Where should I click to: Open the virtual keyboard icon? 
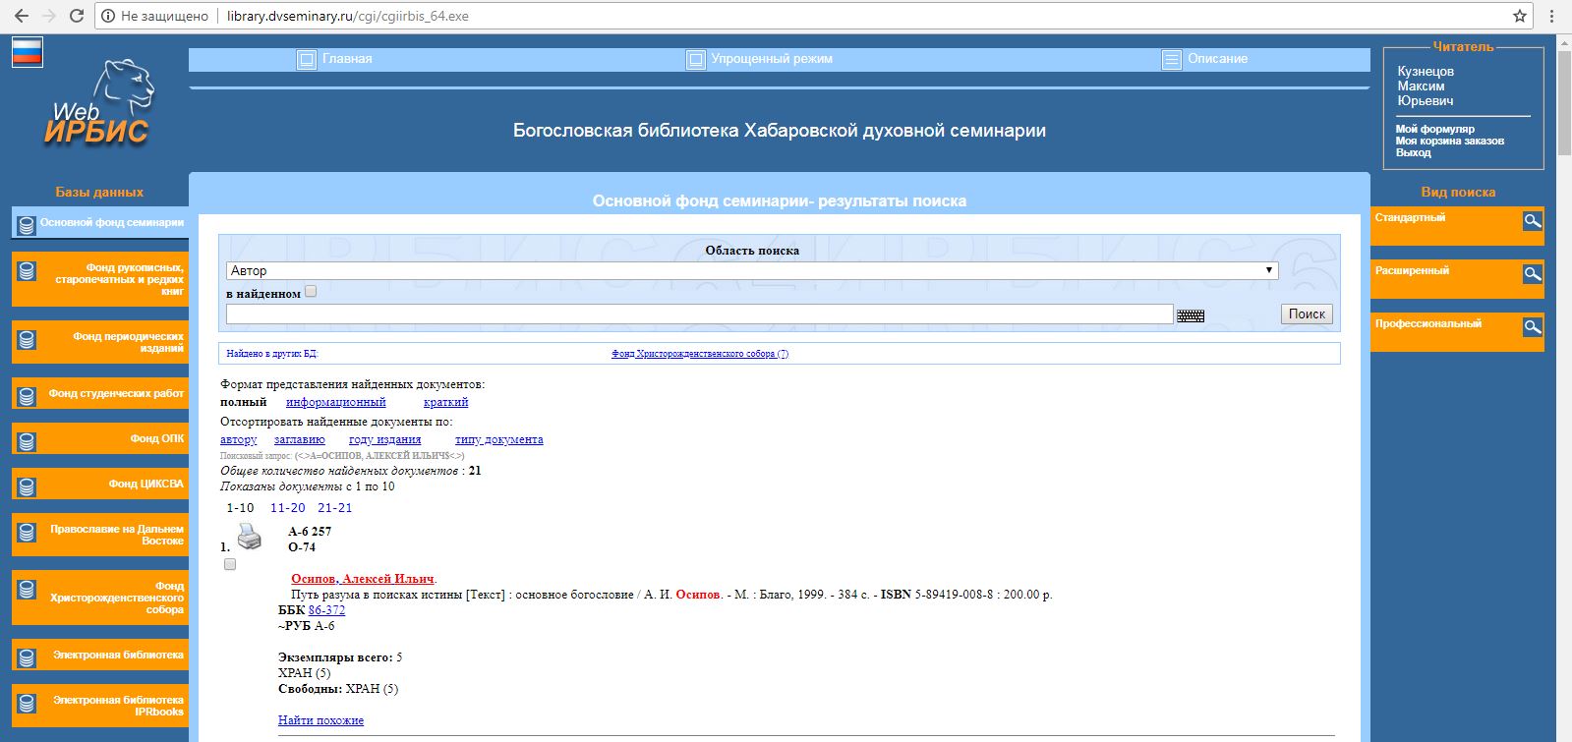(1191, 315)
